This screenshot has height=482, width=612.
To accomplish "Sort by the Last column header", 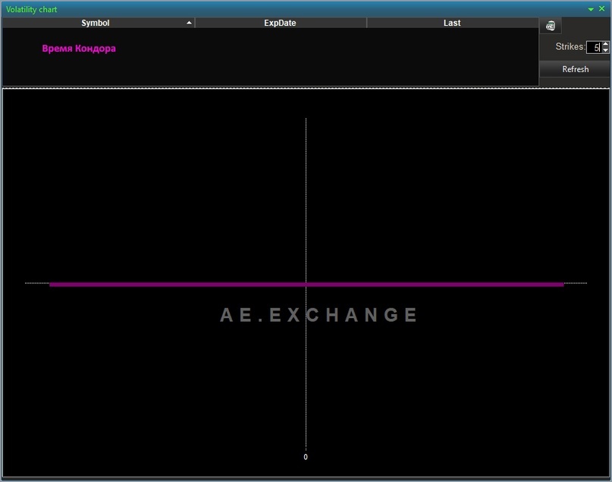I will pyautogui.click(x=453, y=23).
